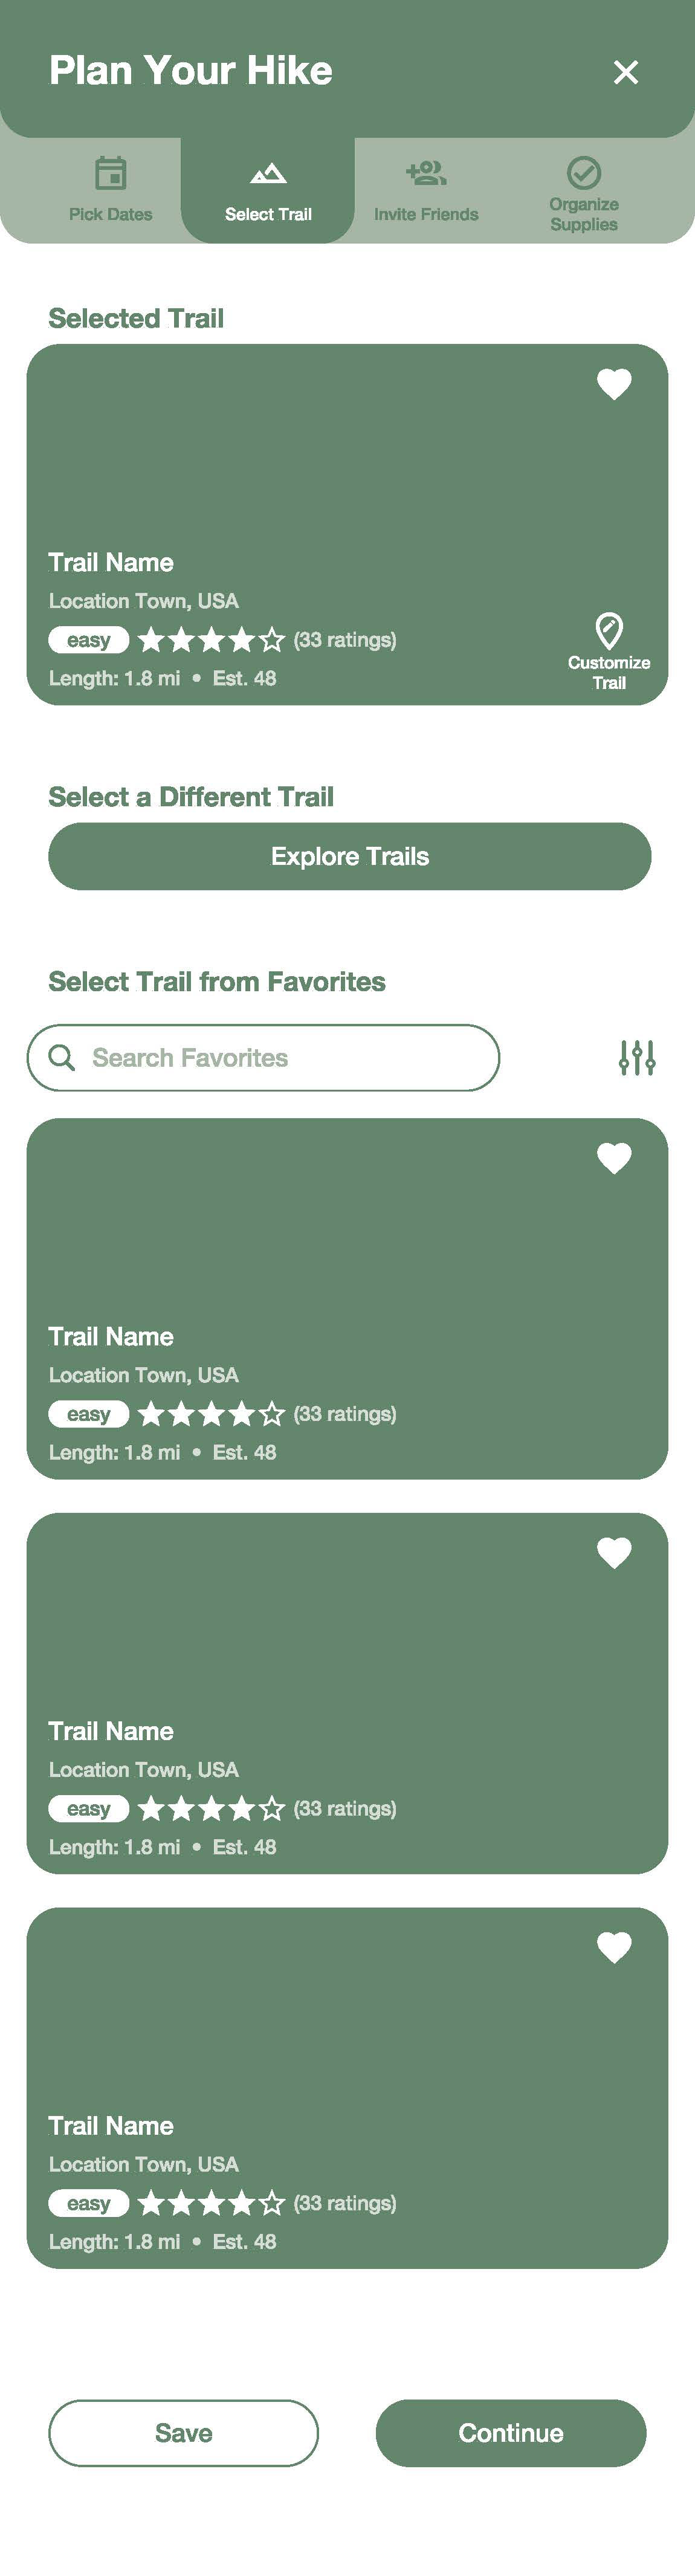Click the Save button
This screenshot has width=695, height=2576.
(184, 2433)
